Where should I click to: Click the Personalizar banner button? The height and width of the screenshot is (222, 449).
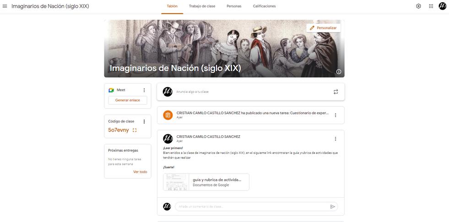tap(323, 28)
